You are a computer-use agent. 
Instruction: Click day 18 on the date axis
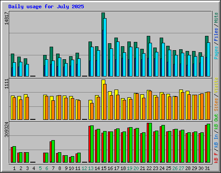pos(123,168)
